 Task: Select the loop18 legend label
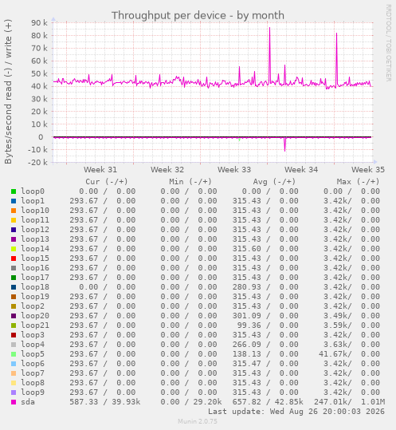35,287
